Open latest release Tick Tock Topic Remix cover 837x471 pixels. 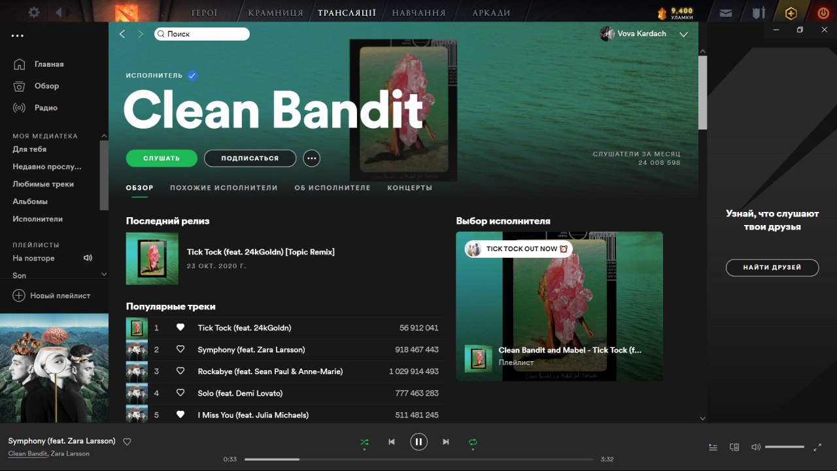click(152, 258)
